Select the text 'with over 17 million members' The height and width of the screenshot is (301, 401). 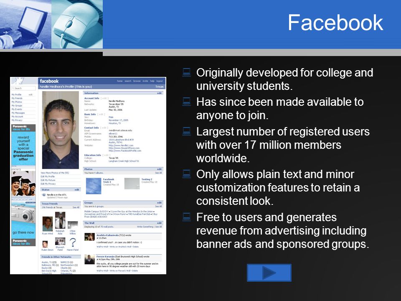pyautogui.click(x=269, y=145)
